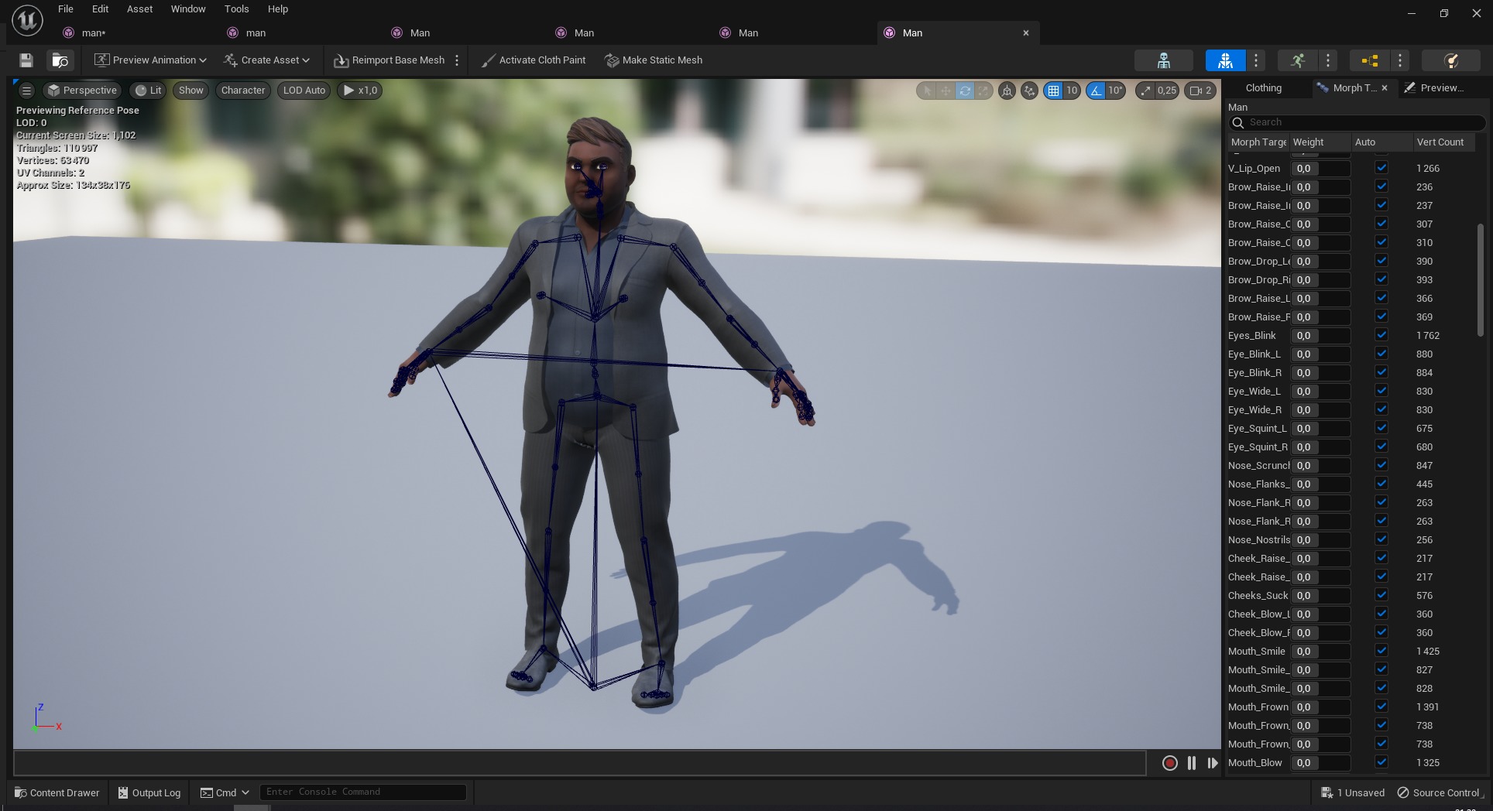Click the morph target Search field
Image resolution: width=1493 pixels, height=811 pixels.
(1357, 122)
